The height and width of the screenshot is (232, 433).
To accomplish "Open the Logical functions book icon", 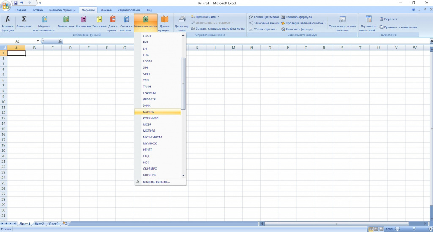I will (83, 19).
